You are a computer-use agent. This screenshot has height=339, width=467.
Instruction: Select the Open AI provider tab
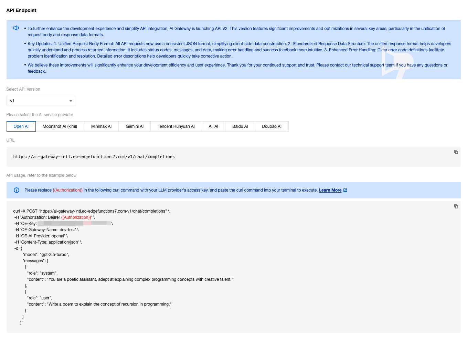(21, 126)
